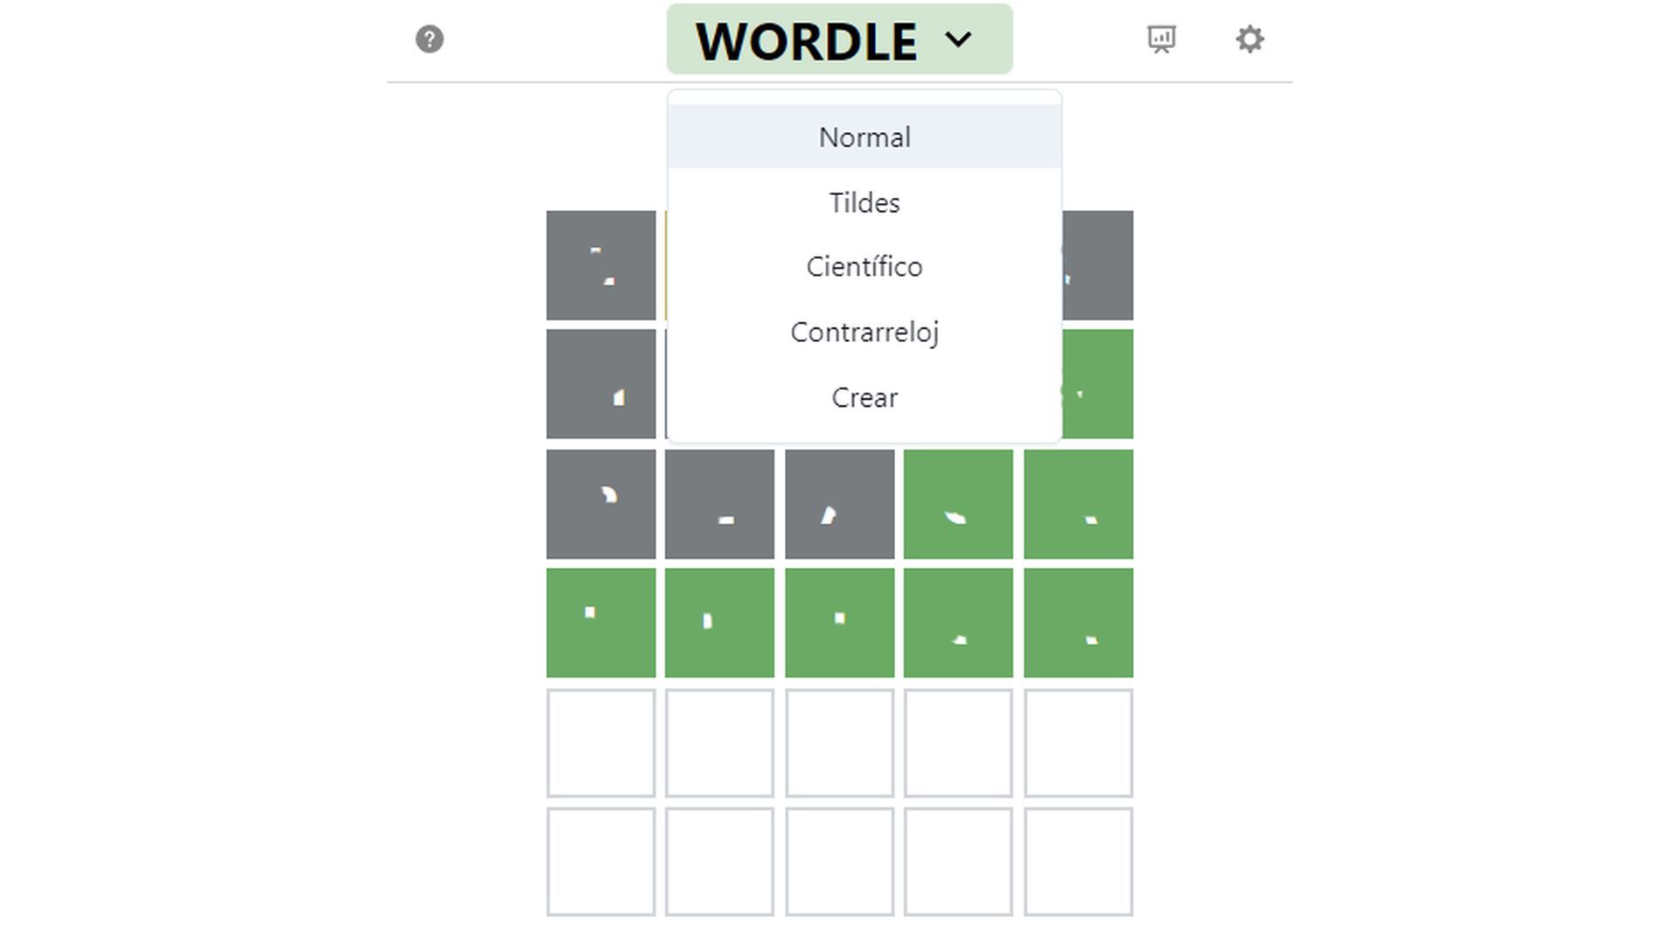The image size is (1680, 945).
Task: Select the Contrarreloj mode
Action: pyautogui.click(x=864, y=332)
